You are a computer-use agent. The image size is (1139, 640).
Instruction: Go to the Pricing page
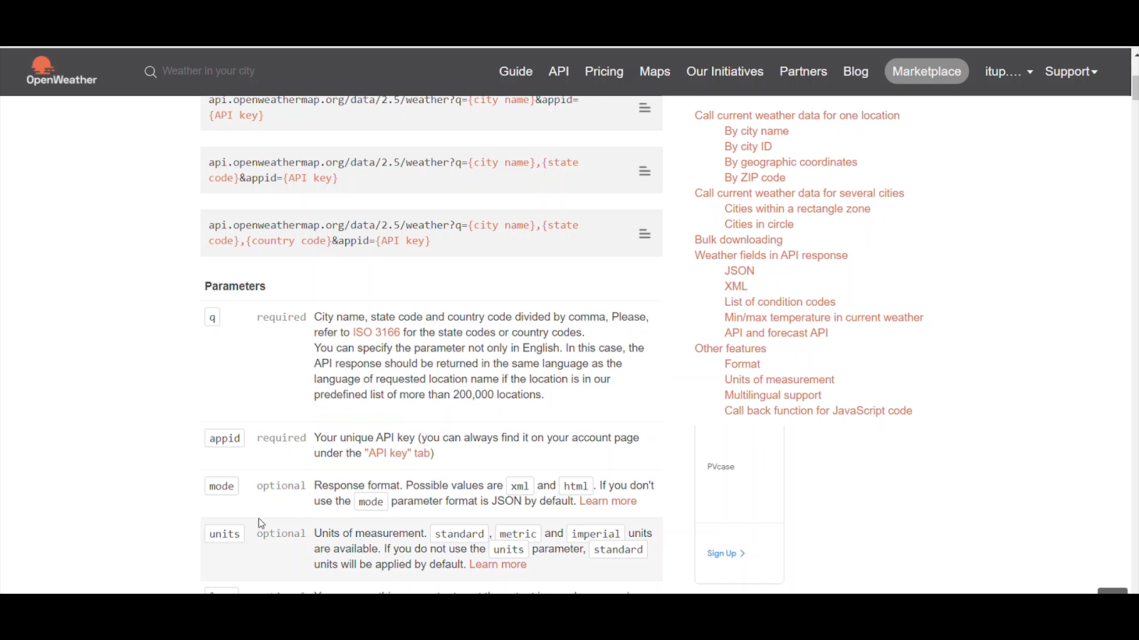pos(604,72)
